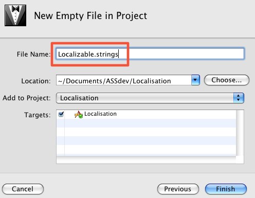This screenshot has width=255, height=198.
Task: Click the Add to Project label
Action: click(x=27, y=98)
